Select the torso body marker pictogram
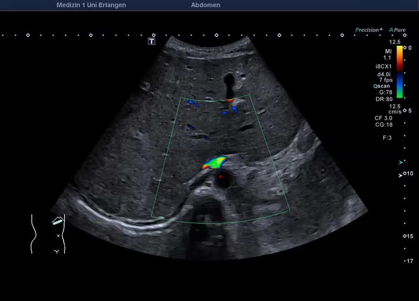 pos(48,234)
